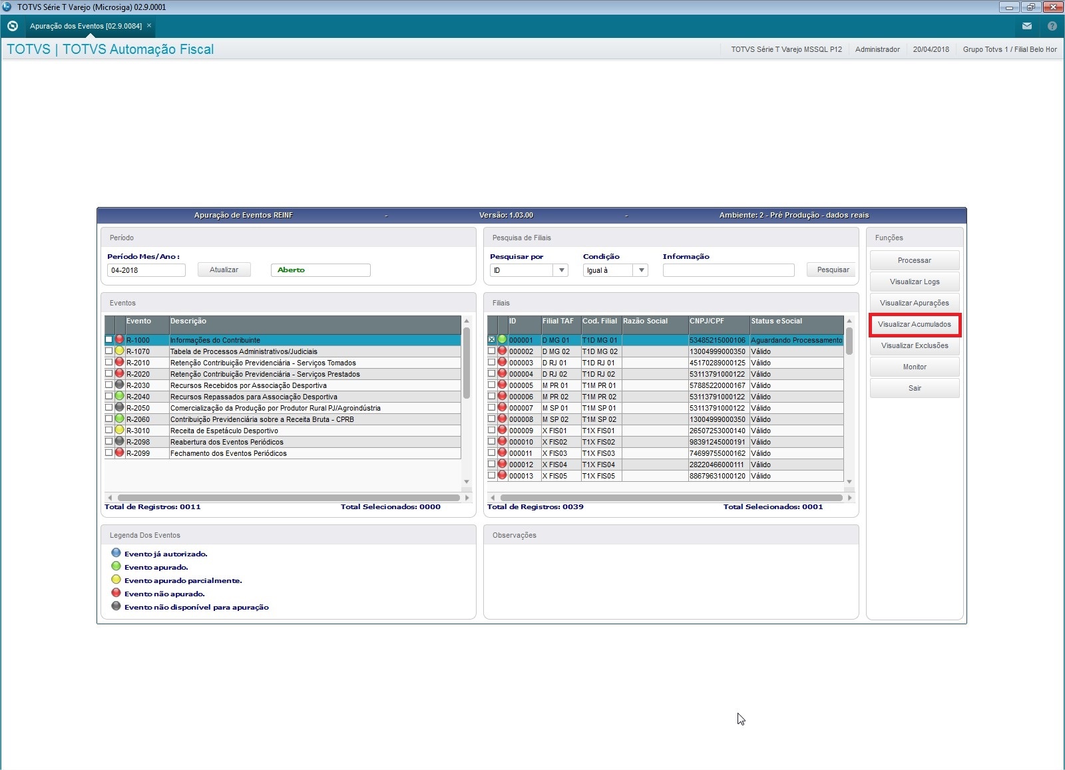Open the help question mark icon
This screenshot has height=770, width=1065.
[1052, 26]
